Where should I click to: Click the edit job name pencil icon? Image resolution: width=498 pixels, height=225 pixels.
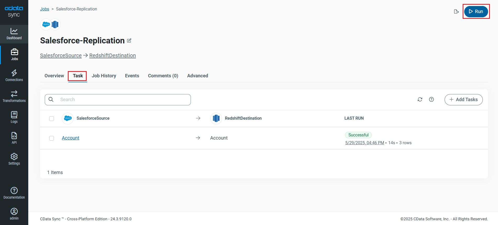pyautogui.click(x=129, y=41)
